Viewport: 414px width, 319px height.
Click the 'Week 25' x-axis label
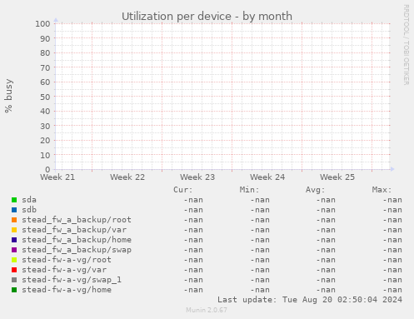[337, 177]
